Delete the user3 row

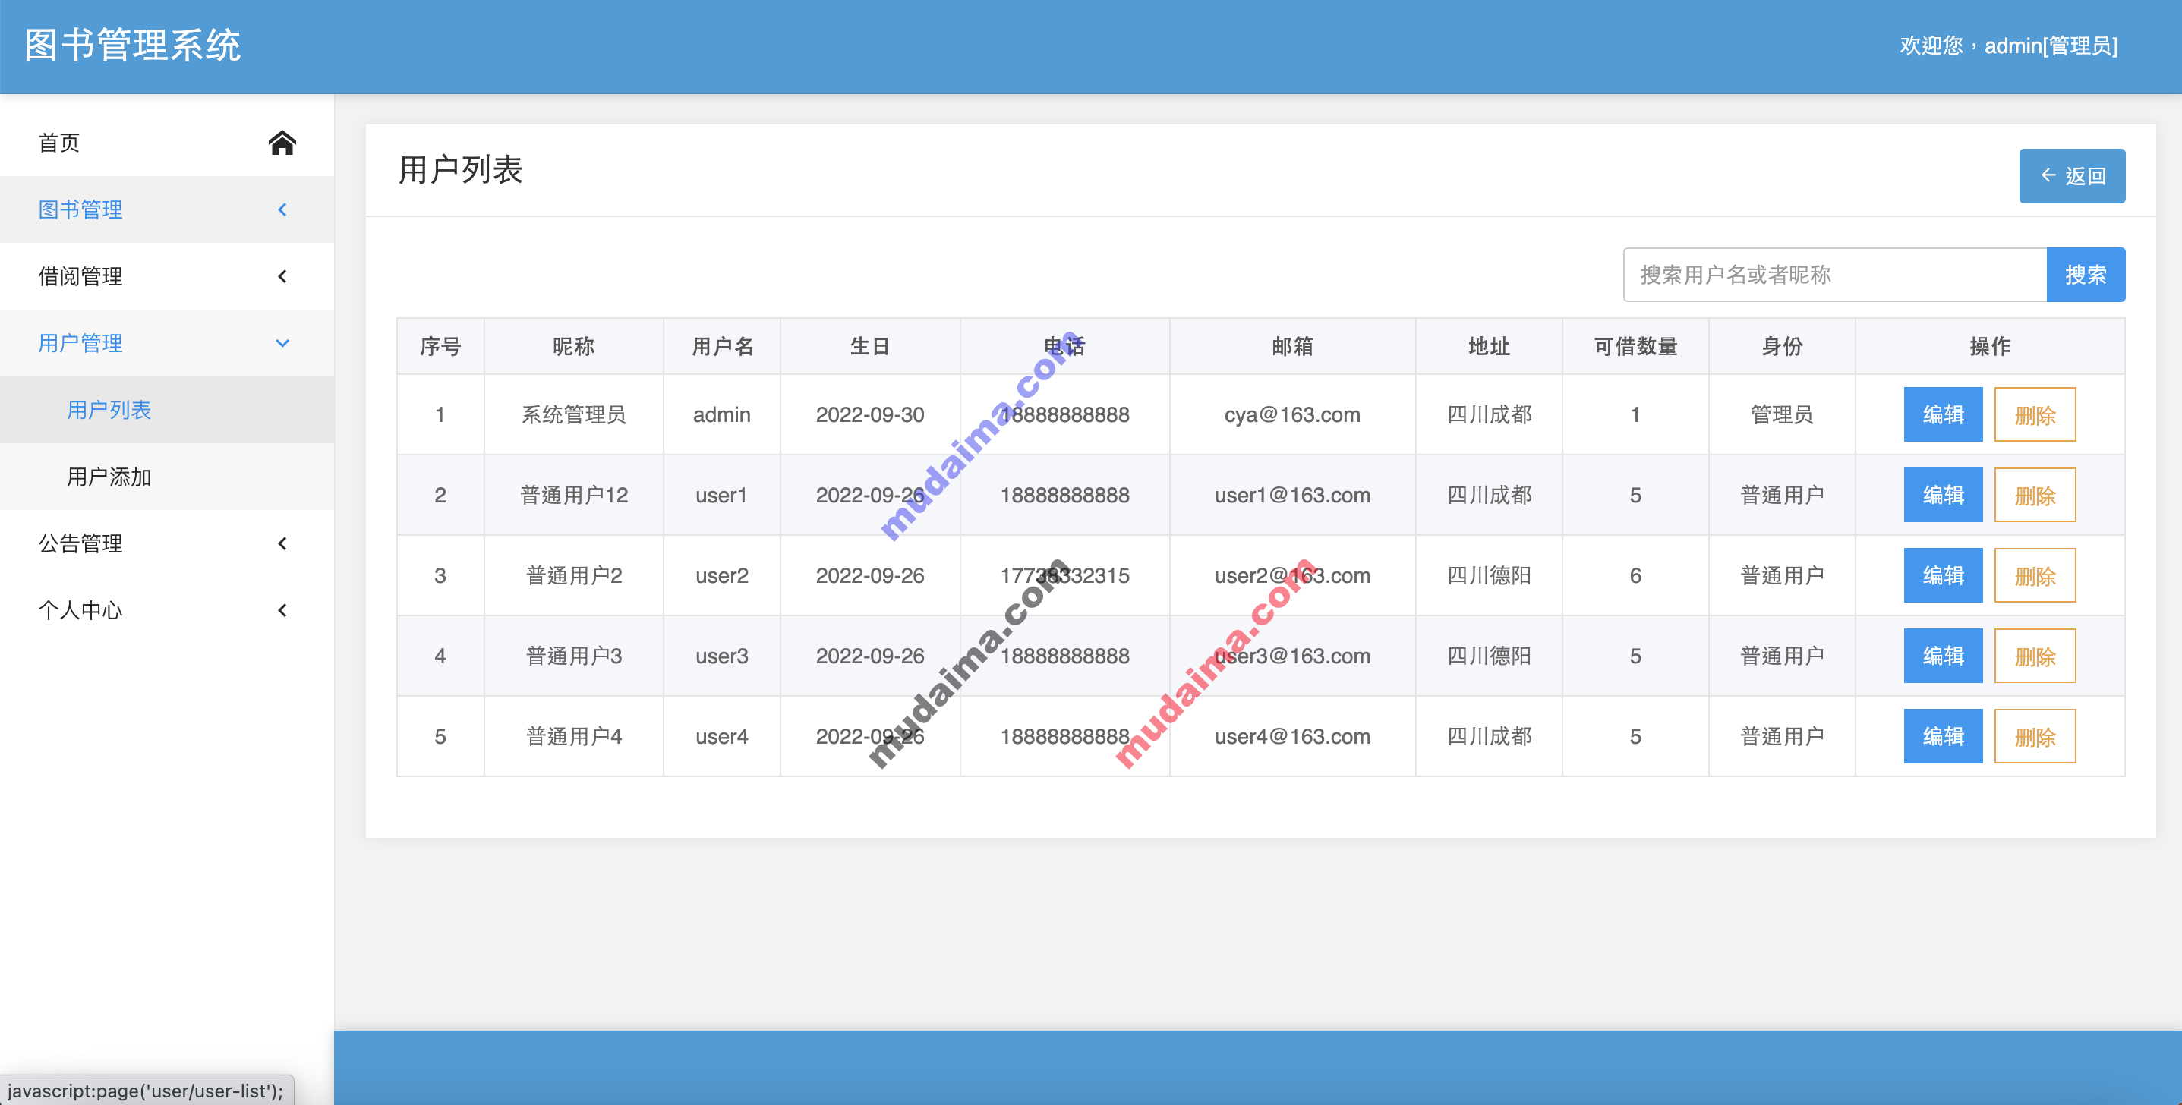tap(2035, 656)
